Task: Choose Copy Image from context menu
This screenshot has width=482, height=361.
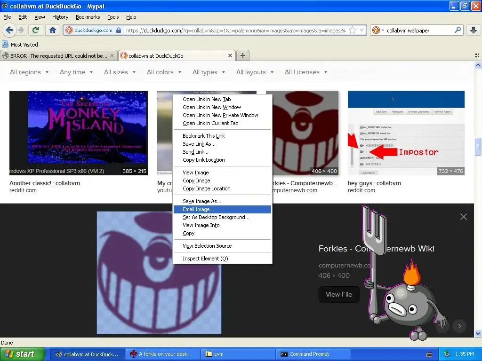Action: click(x=222, y=180)
